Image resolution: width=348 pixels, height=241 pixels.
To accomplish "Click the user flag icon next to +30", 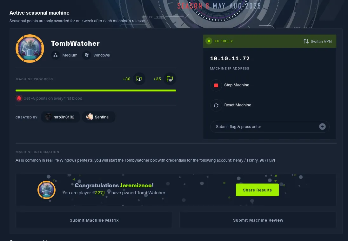I will point(139,79).
